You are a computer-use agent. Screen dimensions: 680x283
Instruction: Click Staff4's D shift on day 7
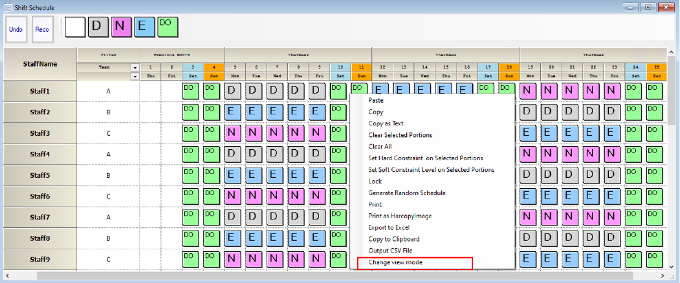(276, 155)
